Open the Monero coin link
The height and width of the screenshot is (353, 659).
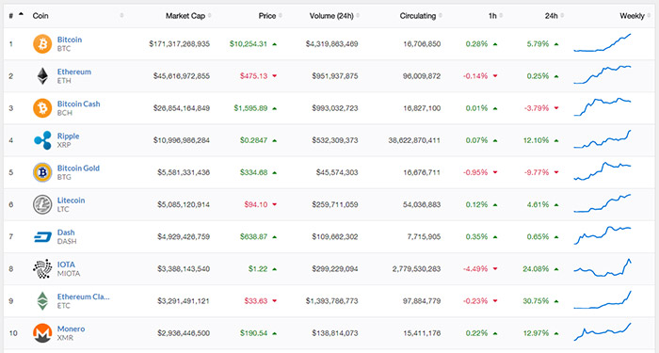click(71, 329)
